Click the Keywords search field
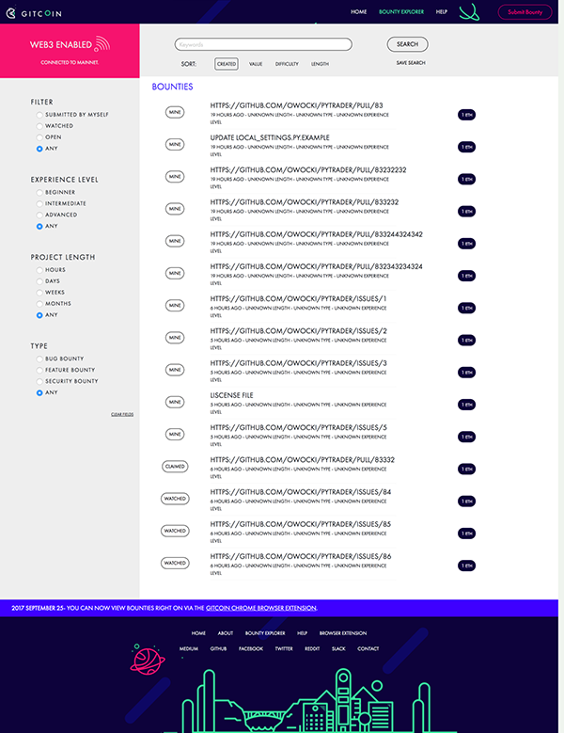The width and height of the screenshot is (564, 733). [263, 44]
